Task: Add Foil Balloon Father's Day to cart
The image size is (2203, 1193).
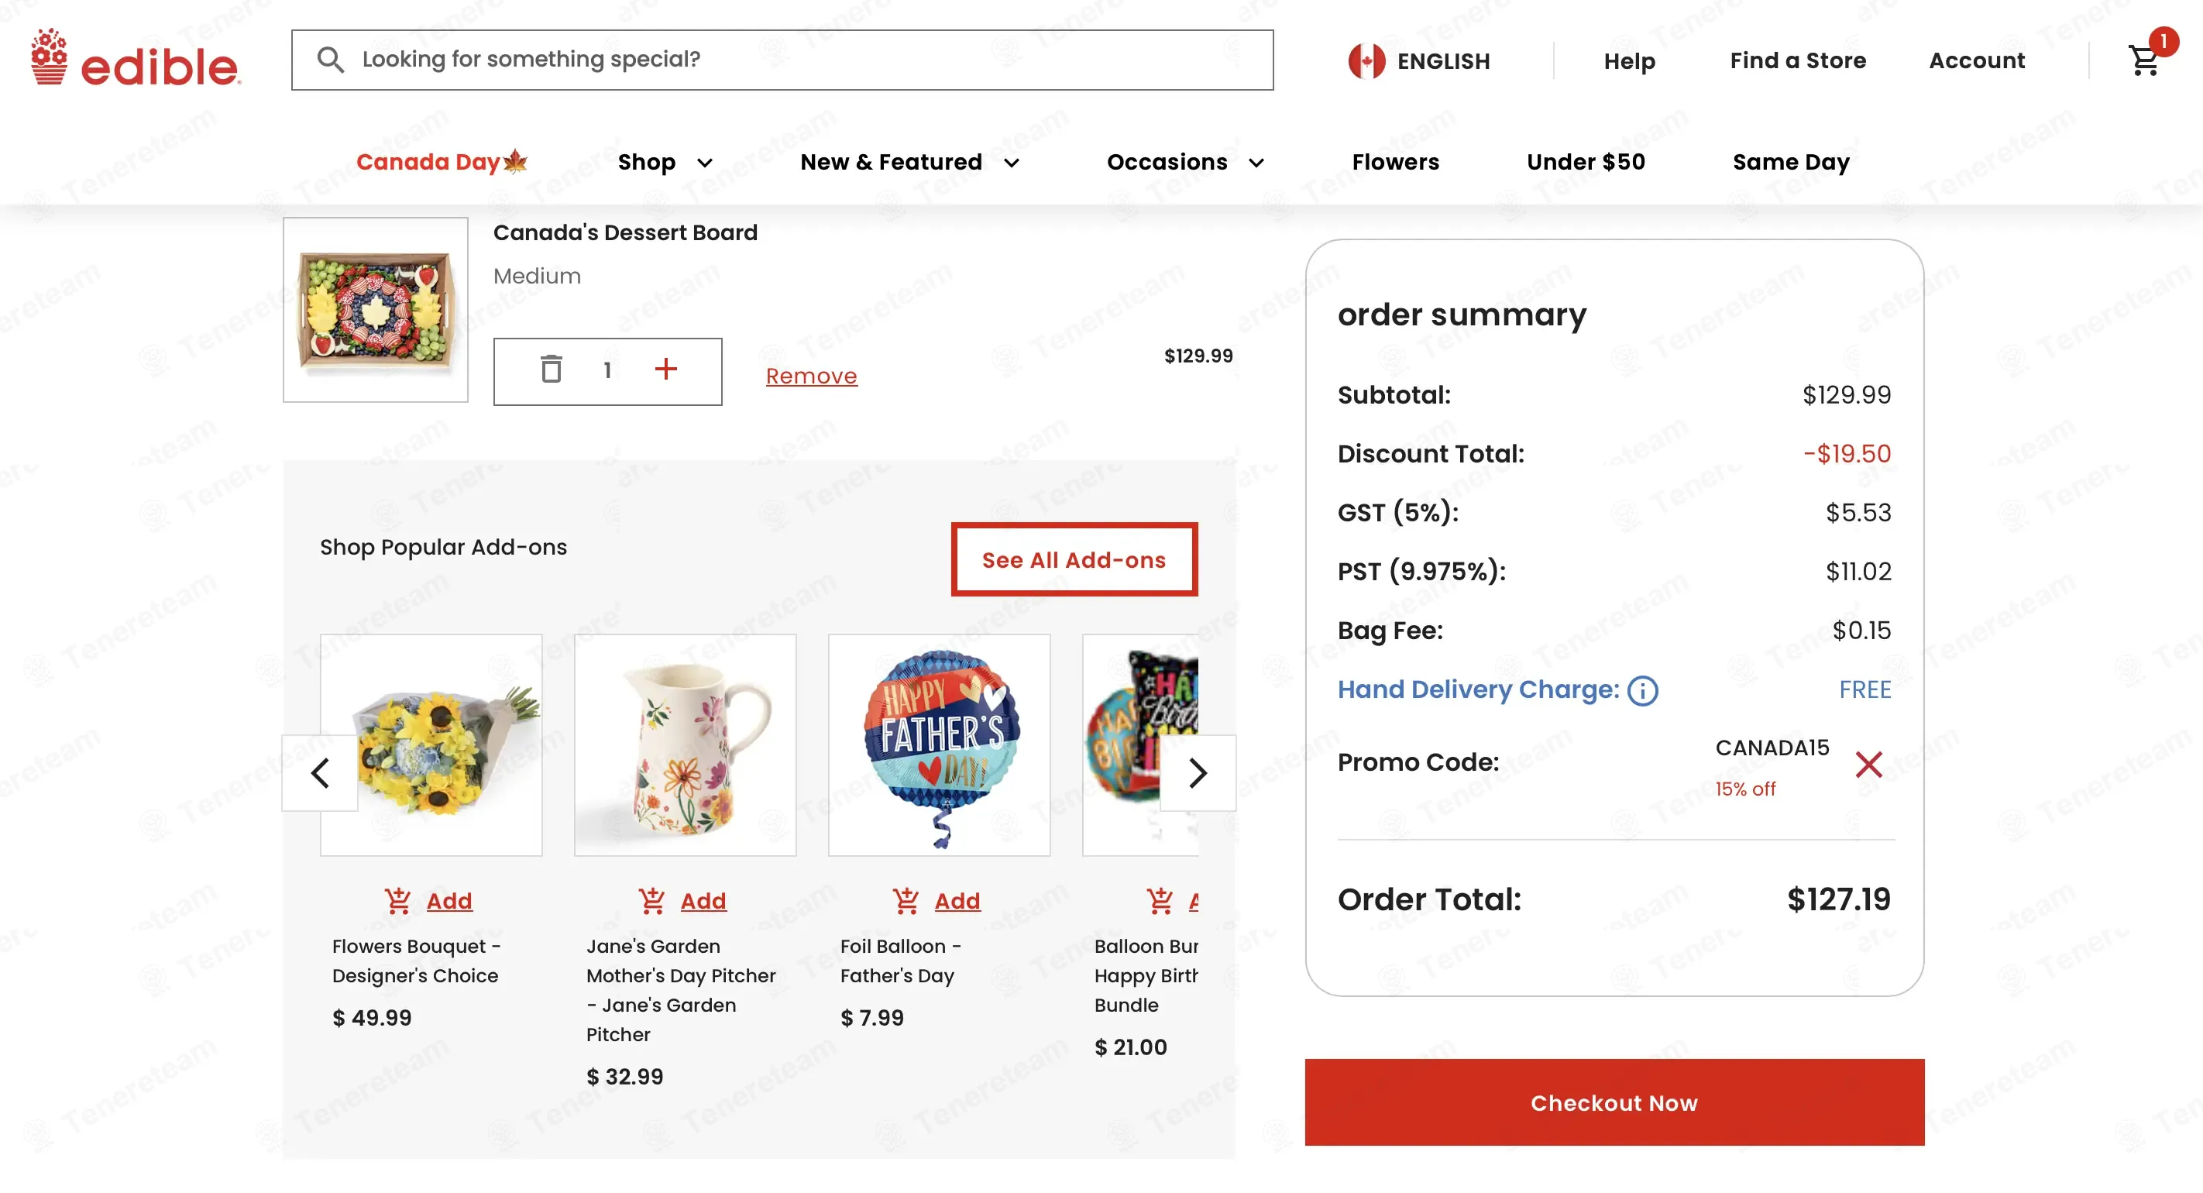Action: pos(937,900)
